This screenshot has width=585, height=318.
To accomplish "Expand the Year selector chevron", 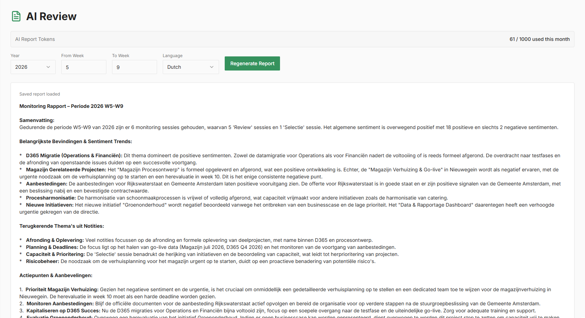I will click(49, 67).
